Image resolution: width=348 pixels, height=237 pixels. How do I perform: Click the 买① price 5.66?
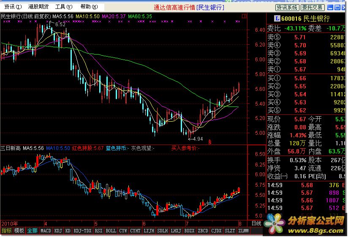coord(300,78)
